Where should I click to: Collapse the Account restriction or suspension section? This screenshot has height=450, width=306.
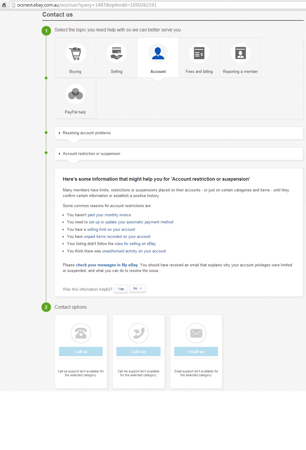91,153
